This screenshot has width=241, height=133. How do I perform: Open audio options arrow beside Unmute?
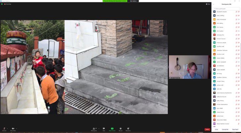coord(7,129)
